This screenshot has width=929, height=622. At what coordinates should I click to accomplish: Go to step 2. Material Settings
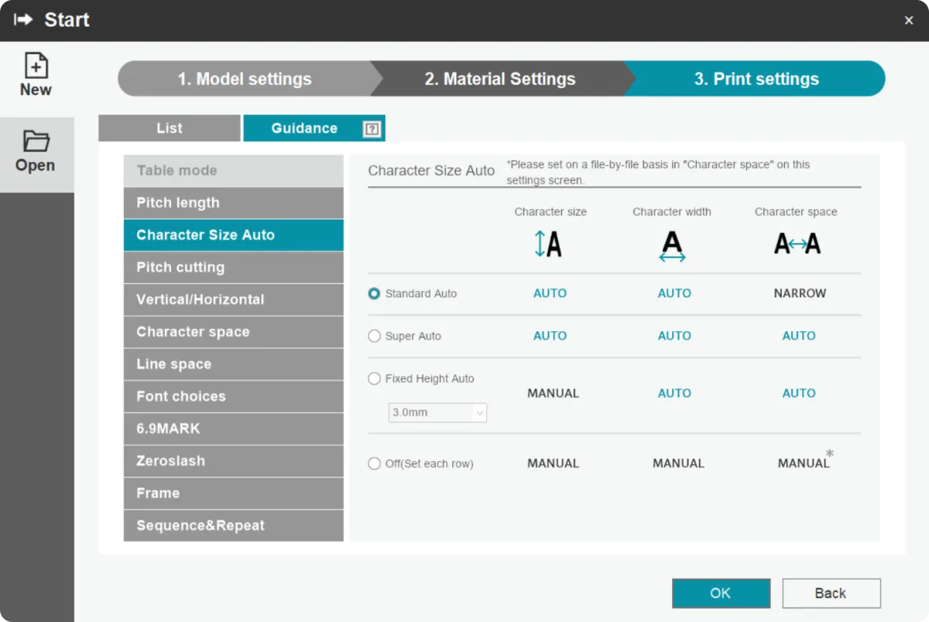500,79
